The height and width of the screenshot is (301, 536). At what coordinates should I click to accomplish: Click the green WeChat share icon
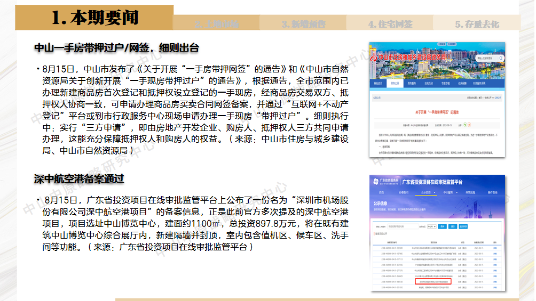pyautogui.click(x=465, y=124)
